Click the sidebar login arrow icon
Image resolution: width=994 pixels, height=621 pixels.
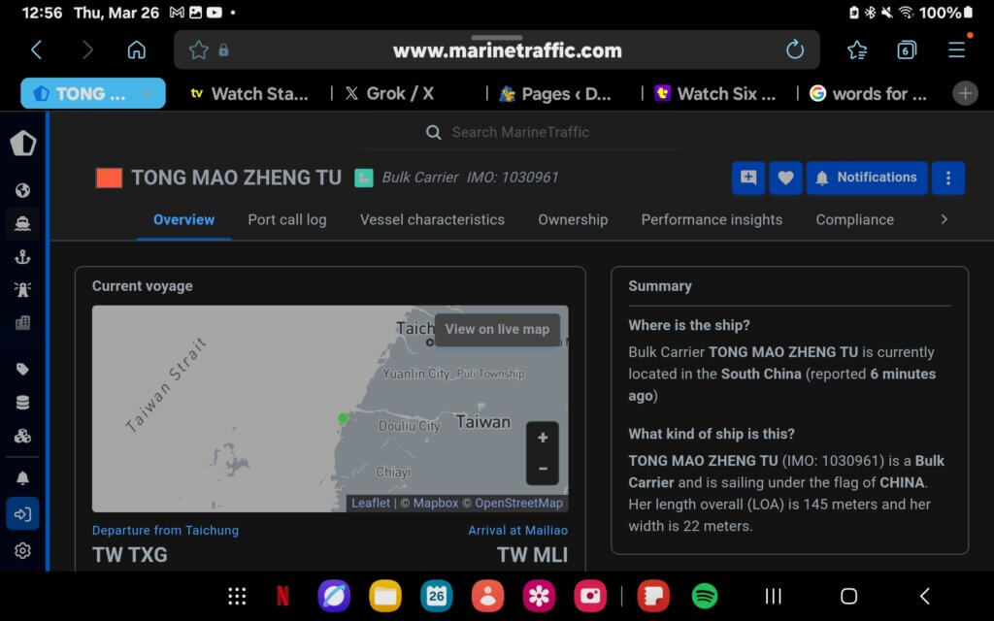click(x=22, y=513)
